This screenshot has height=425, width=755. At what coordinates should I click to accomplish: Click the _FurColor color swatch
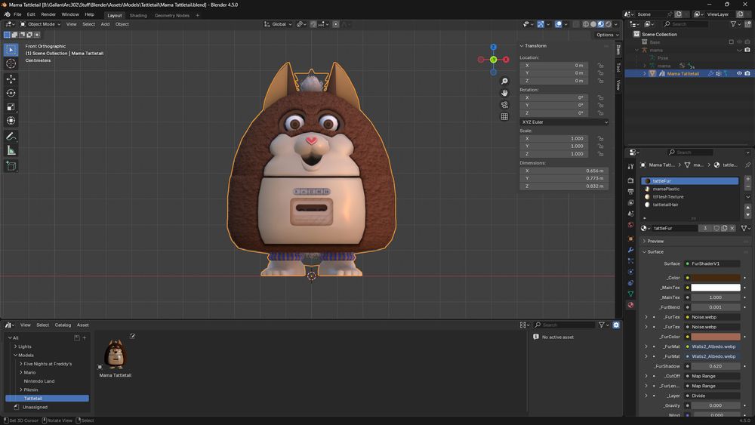pyautogui.click(x=714, y=337)
